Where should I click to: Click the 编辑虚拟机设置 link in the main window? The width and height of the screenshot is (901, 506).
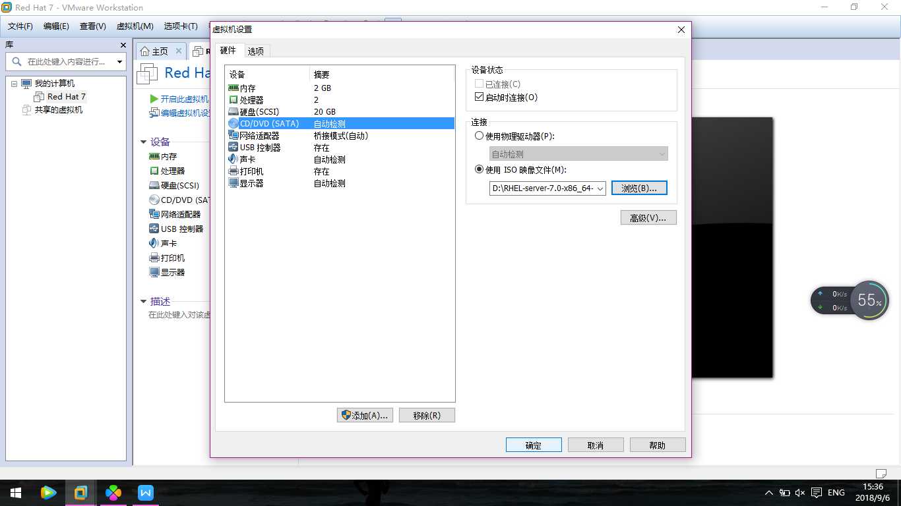pyautogui.click(x=179, y=113)
